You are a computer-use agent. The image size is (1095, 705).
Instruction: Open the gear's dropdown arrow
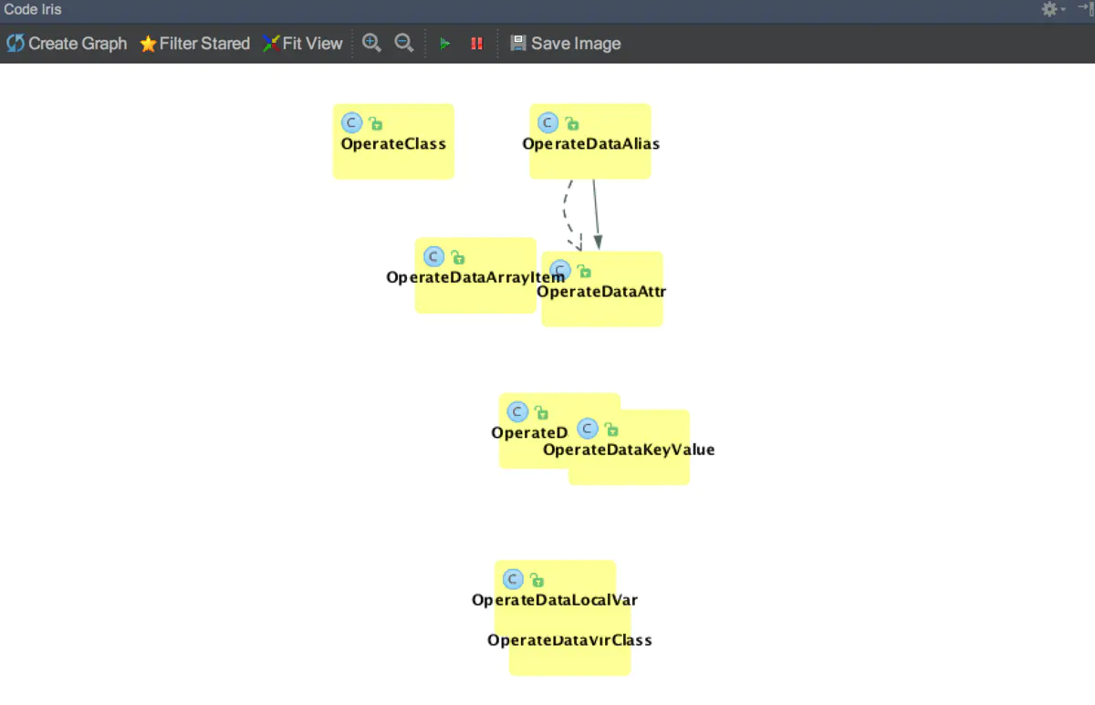(1061, 9)
